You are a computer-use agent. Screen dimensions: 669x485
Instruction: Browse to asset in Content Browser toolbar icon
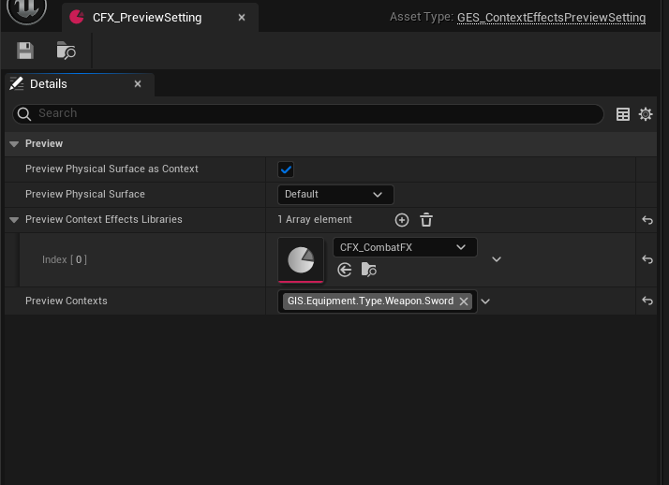click(x=67, y=51)
